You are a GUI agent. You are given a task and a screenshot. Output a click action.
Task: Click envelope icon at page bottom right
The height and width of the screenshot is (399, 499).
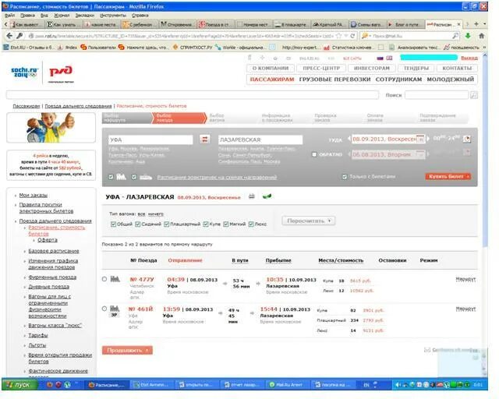click(427, 350)
